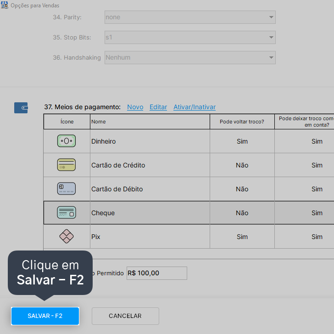Select the Cartão de Crédito name cell
The height and width of the screenshot is (334, 334).
[150, 165]
